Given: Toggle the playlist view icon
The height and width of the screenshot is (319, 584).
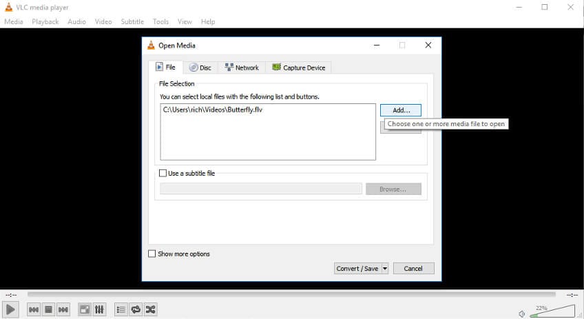Looking at the screenshot, I should (121, 309).
